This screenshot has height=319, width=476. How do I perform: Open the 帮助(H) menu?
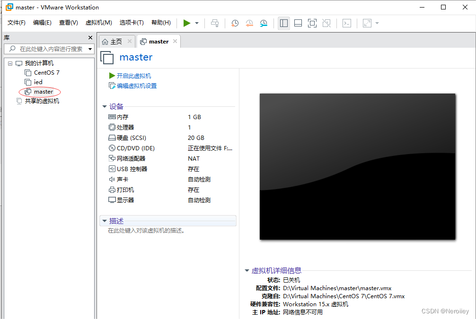161,23
